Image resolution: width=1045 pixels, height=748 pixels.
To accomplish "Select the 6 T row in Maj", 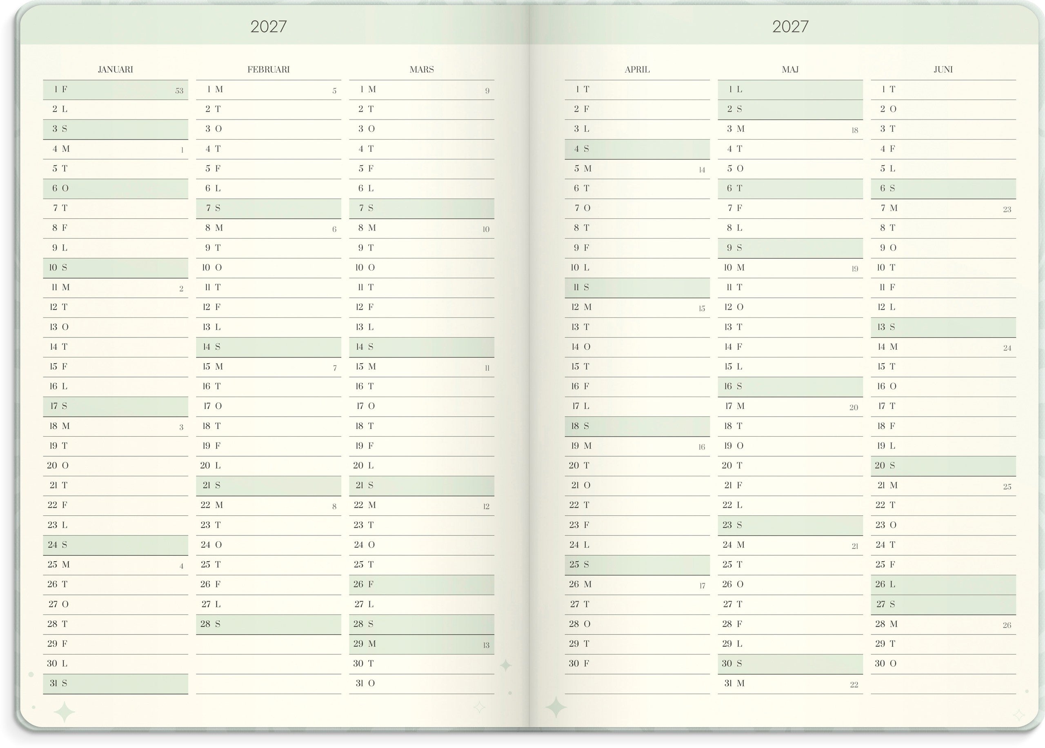I will [x=790, y=189].
